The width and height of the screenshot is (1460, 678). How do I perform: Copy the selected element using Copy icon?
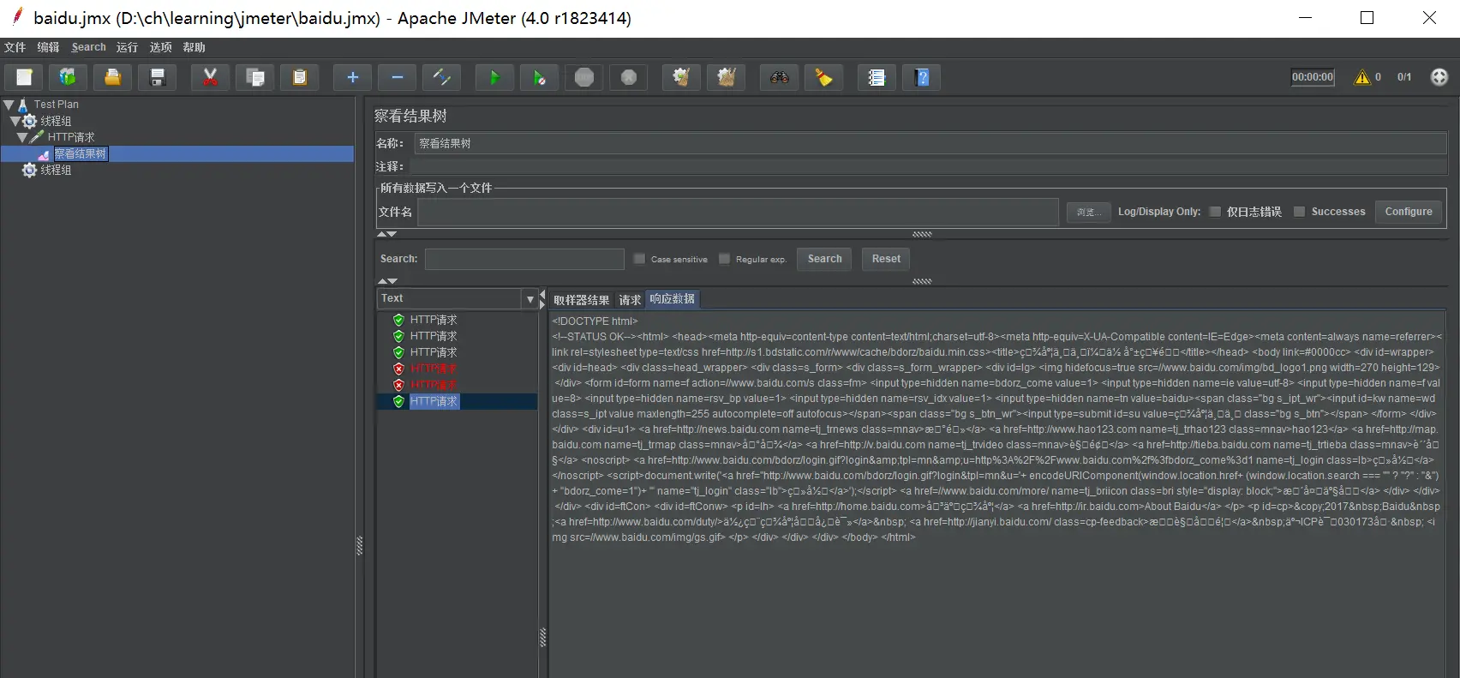click(x=255, y=77)
